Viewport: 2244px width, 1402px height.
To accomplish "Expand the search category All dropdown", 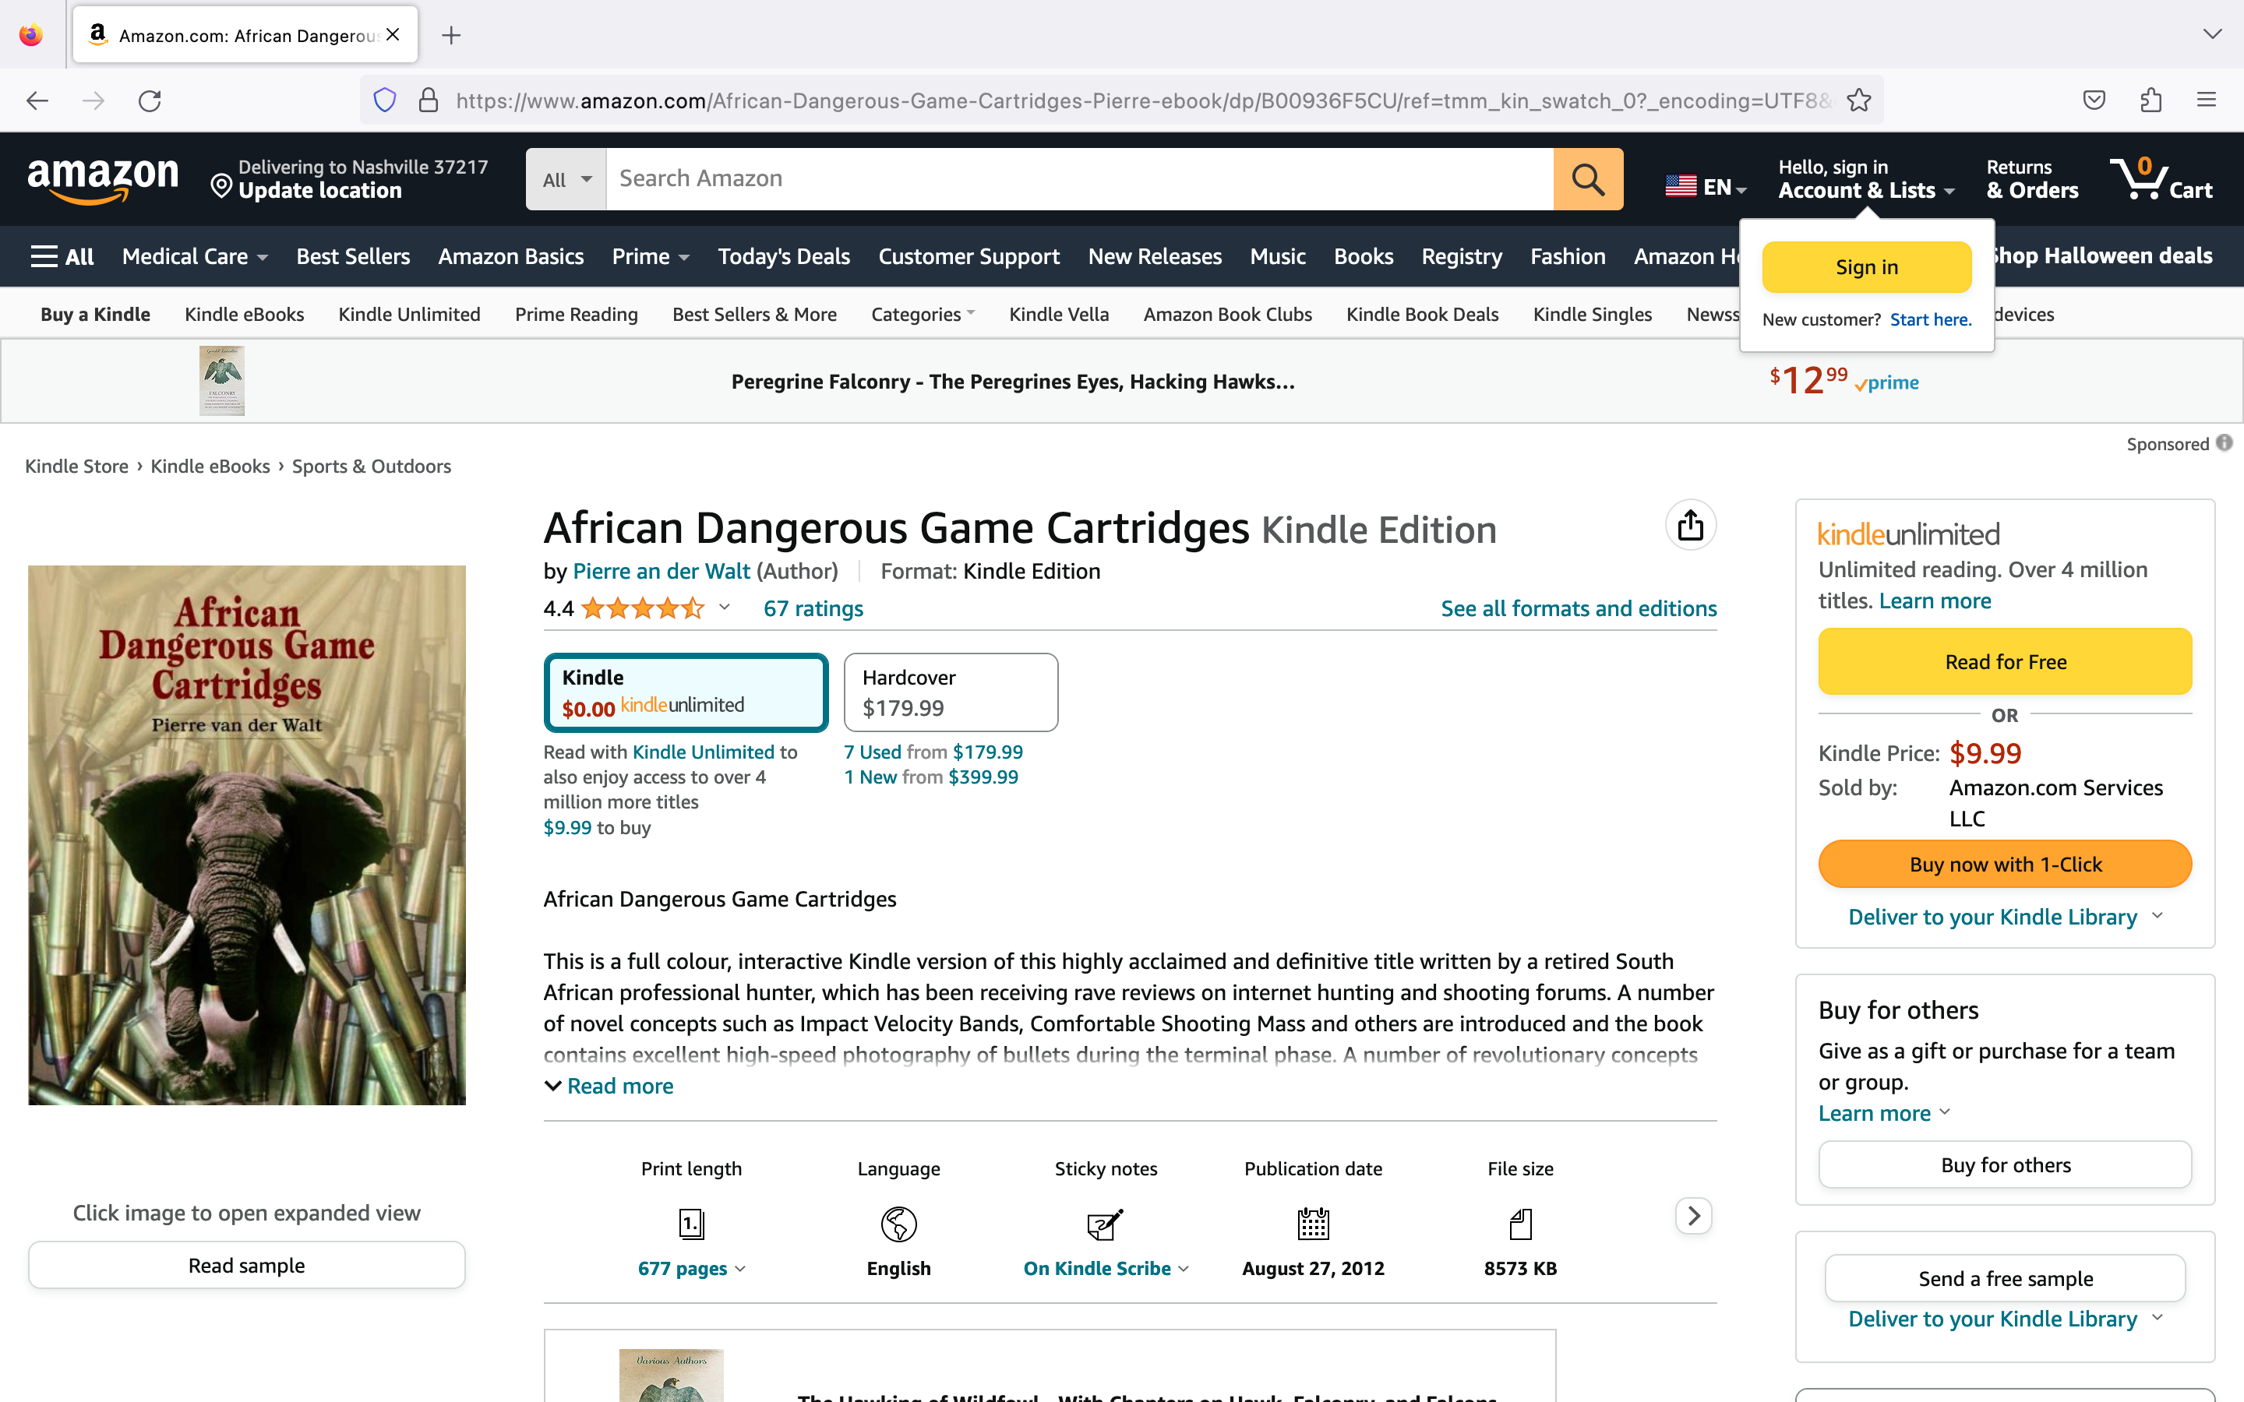I will point(566,179).
